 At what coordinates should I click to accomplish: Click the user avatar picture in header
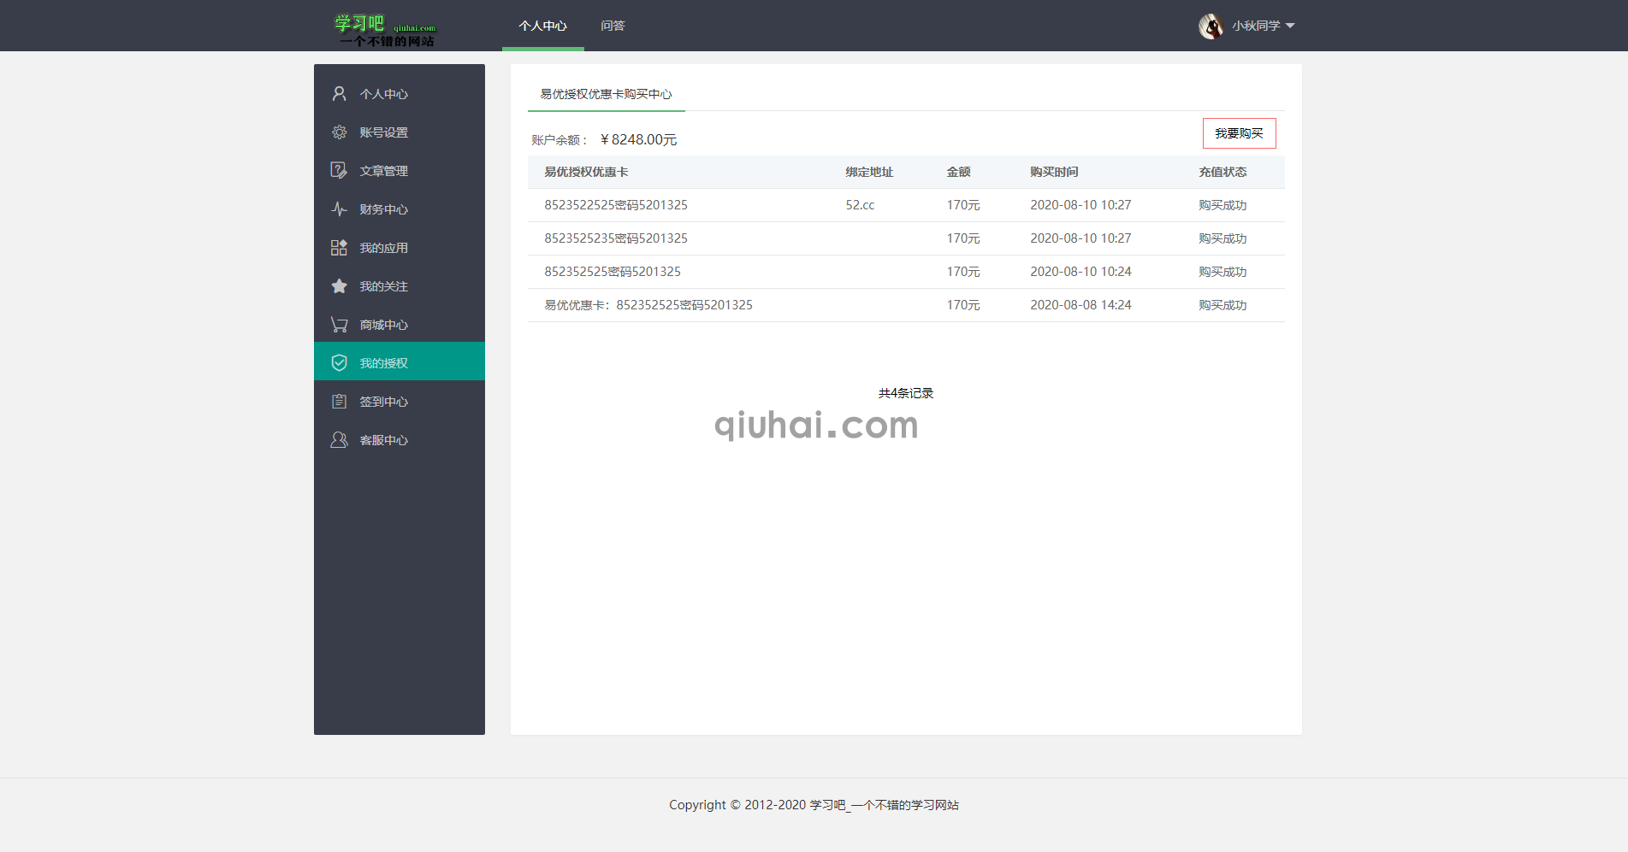(x=1211, y=26)
